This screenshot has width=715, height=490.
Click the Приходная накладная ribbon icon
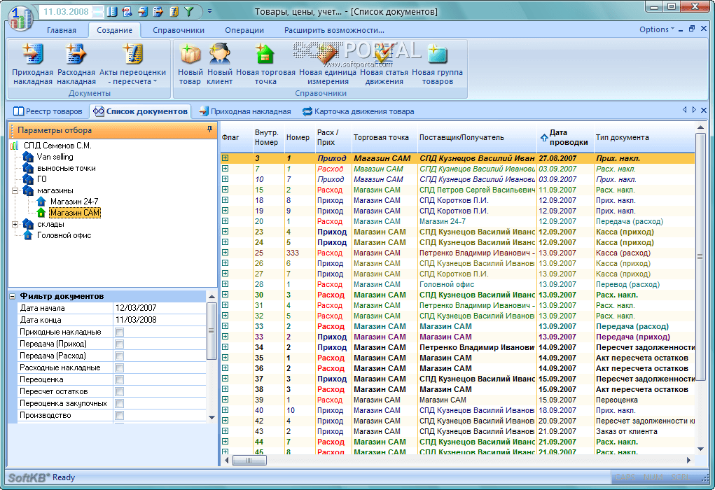pyautogui.click(x=32, y=55)
